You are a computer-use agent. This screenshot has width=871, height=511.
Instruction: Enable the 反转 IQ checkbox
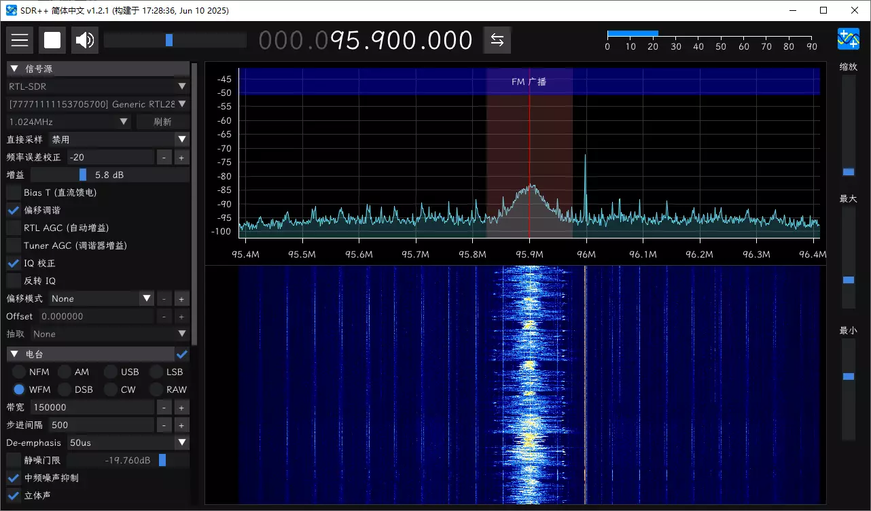click(x=14, y=281)
